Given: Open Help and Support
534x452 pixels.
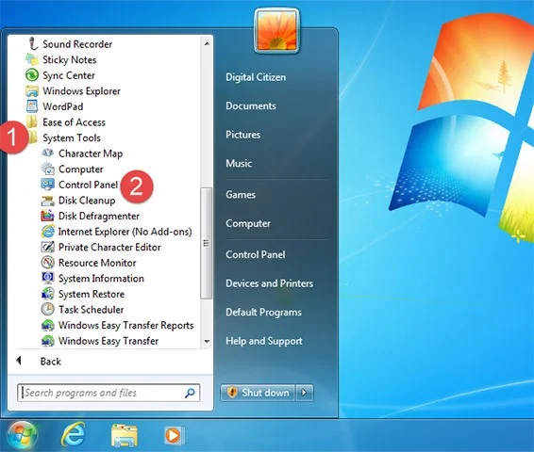Looking at the screenshot, I should pyautogui.click(x=264, y=341).
